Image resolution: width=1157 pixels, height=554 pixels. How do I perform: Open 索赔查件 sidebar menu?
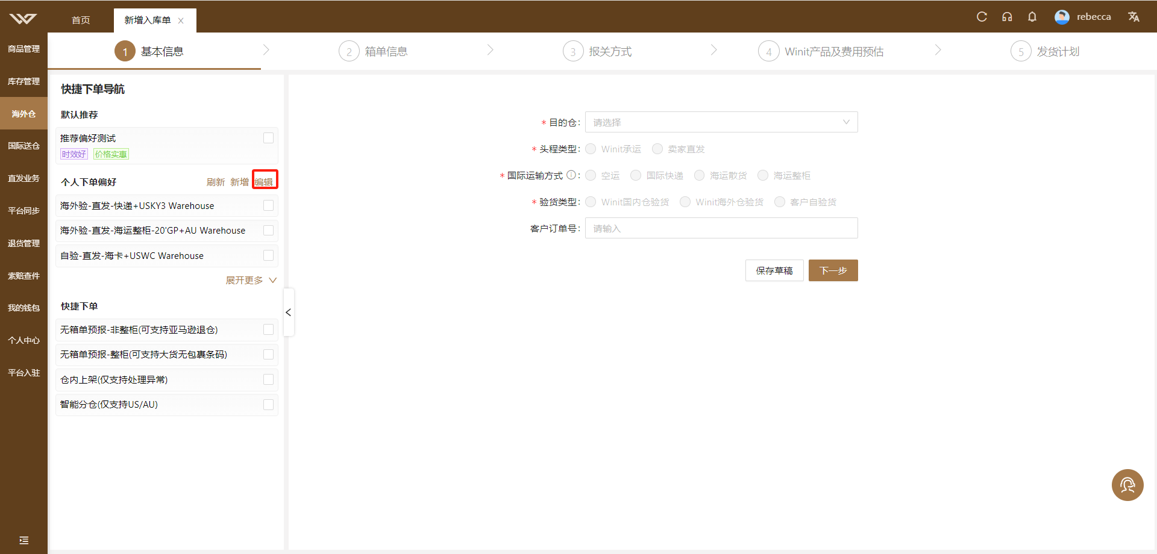[24, 276]
